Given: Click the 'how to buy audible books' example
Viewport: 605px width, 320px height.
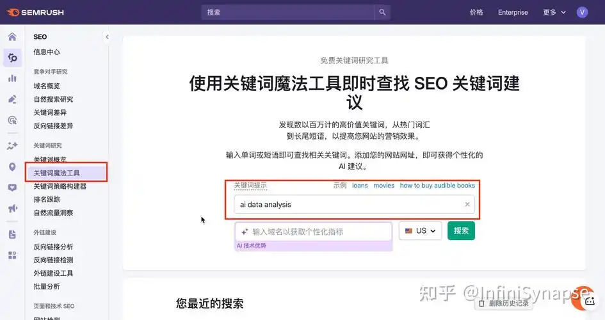Looking at the screenshot, I should [x=437, y=186].
